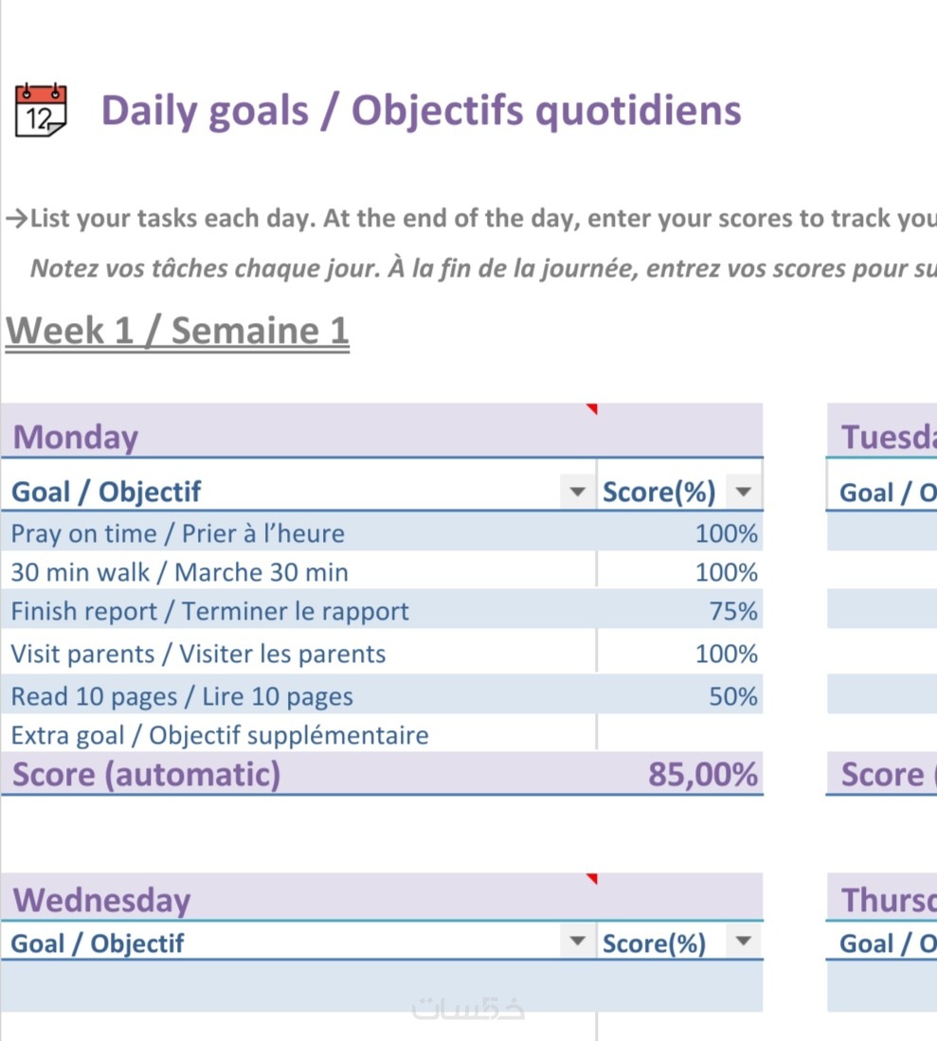The width and height of the screenshot is (937, 1041).
Task: Expand Wednesday's Goal / Objectif filter arrow
Action: click(576, 942)
